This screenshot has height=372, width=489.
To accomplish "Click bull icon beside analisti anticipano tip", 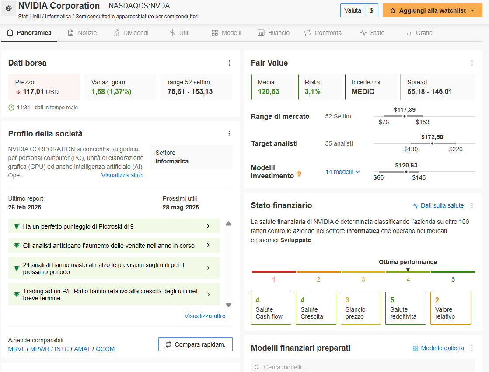I will click(17, 246).
